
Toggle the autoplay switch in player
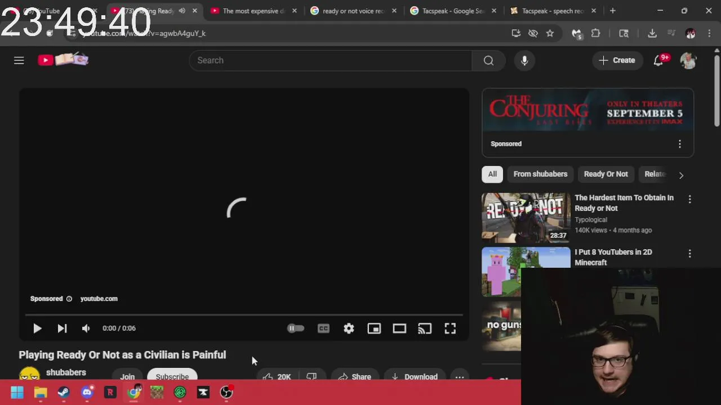pos(296,328)
